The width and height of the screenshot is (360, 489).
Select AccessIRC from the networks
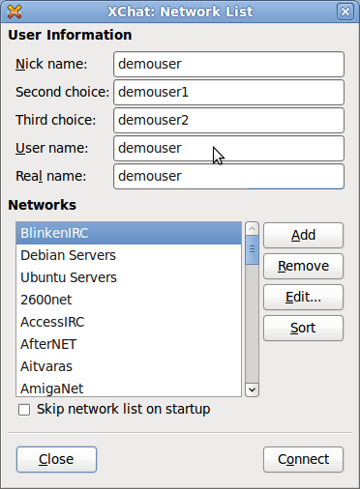point(129,322)
